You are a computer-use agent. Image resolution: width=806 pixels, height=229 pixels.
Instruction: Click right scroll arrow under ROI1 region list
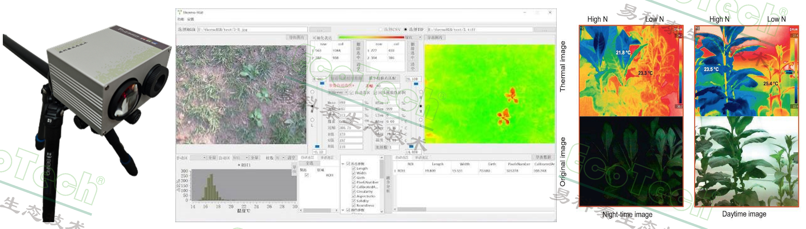[337, 211]
